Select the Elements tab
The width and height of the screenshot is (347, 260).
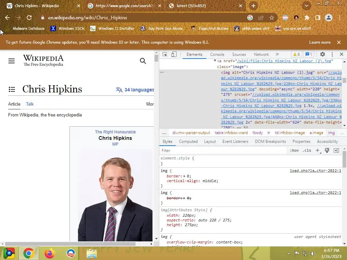coord(194,55)
